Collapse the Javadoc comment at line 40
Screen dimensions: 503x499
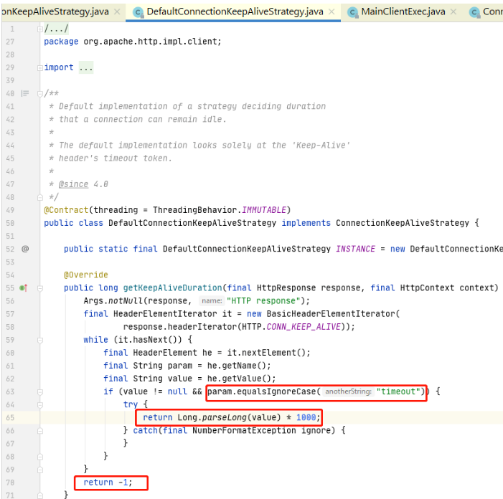[39, 94]
